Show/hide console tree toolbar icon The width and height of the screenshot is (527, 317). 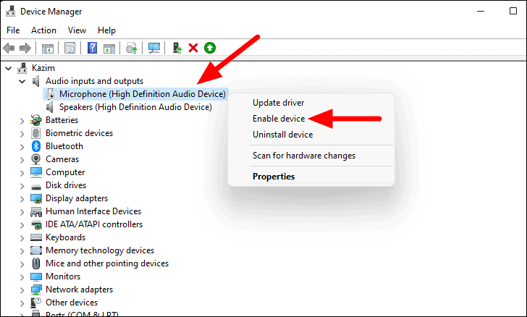point(47,48)
